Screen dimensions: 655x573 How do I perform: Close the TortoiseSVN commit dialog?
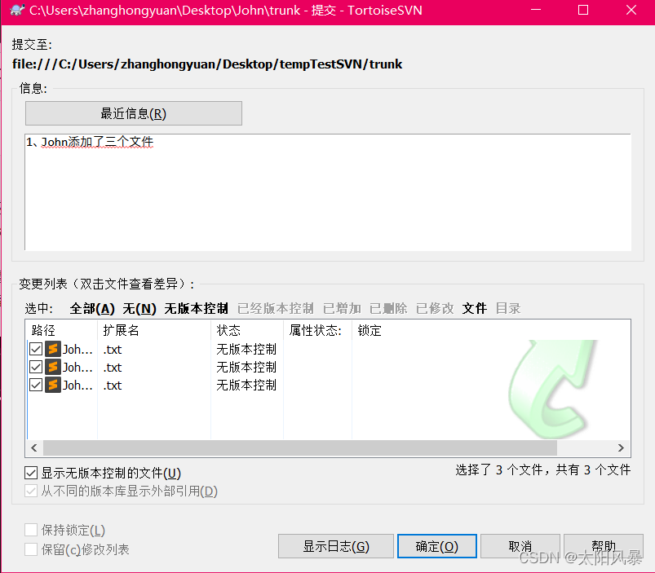pos(631,10)
